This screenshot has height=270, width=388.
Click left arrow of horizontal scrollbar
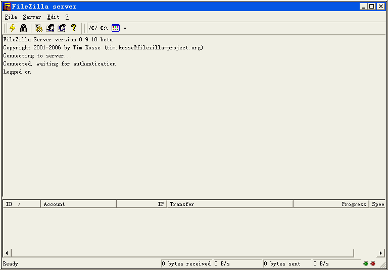tap(7, 253)
